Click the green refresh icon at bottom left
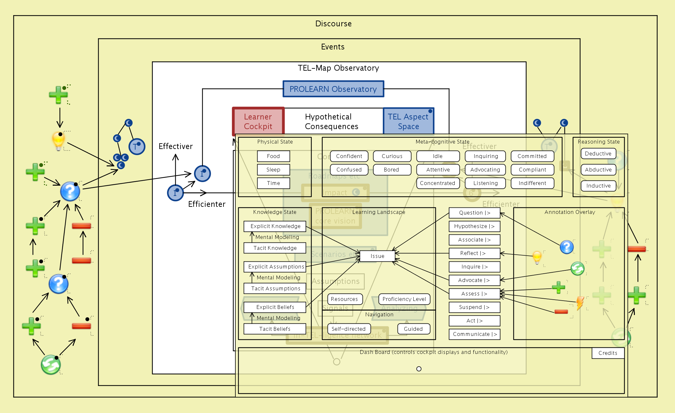This screenshot has width=675, height=413. (x=51, y=365)
